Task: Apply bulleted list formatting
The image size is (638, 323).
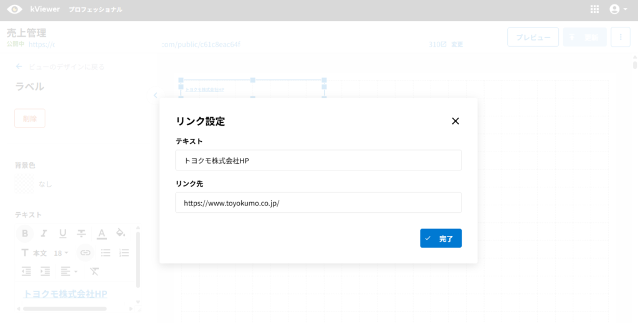Action: click(106, 253)
